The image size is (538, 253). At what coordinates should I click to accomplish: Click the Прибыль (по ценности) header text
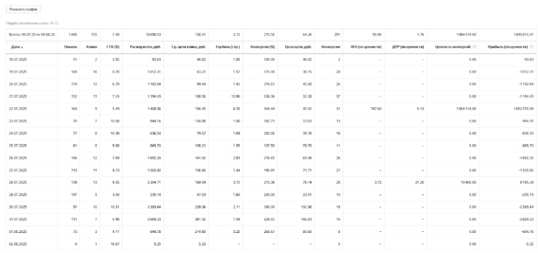pos(508,47)
